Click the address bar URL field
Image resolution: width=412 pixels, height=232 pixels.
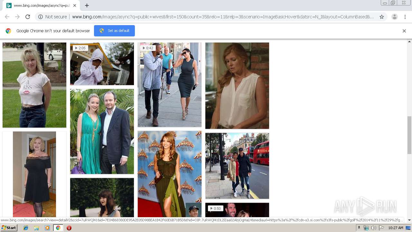223,17
